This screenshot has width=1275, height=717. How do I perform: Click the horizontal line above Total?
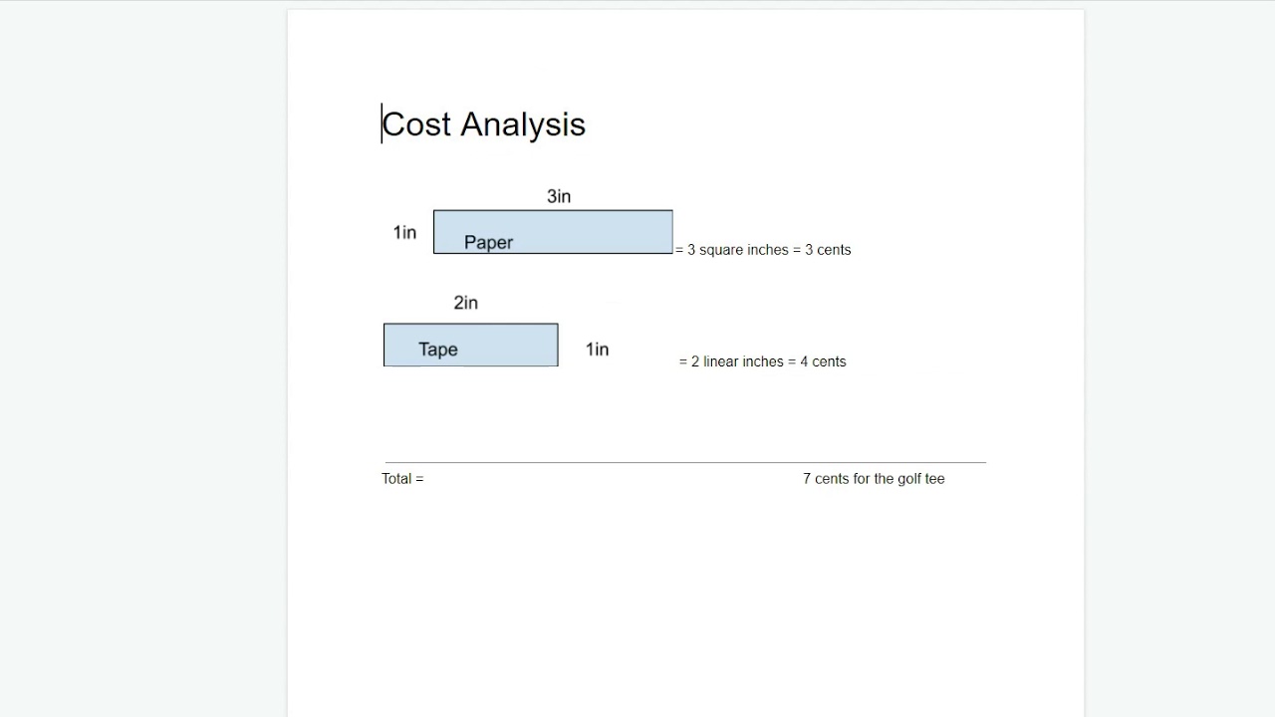685,462
